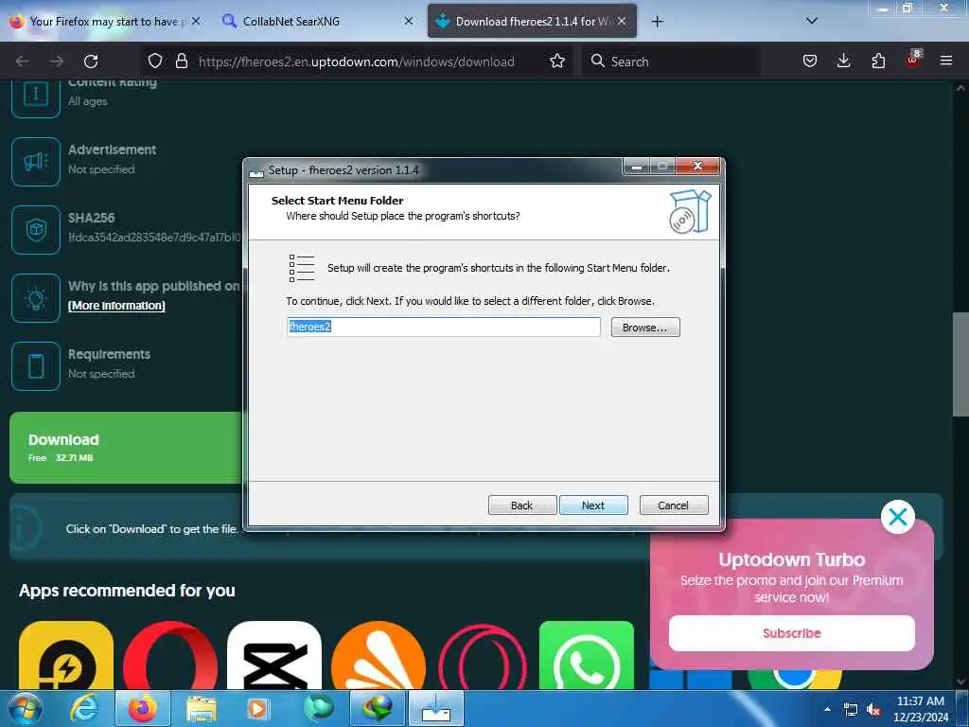
Task: Switch to the CollabNet SearXNG tab
Action: [318, 21]
